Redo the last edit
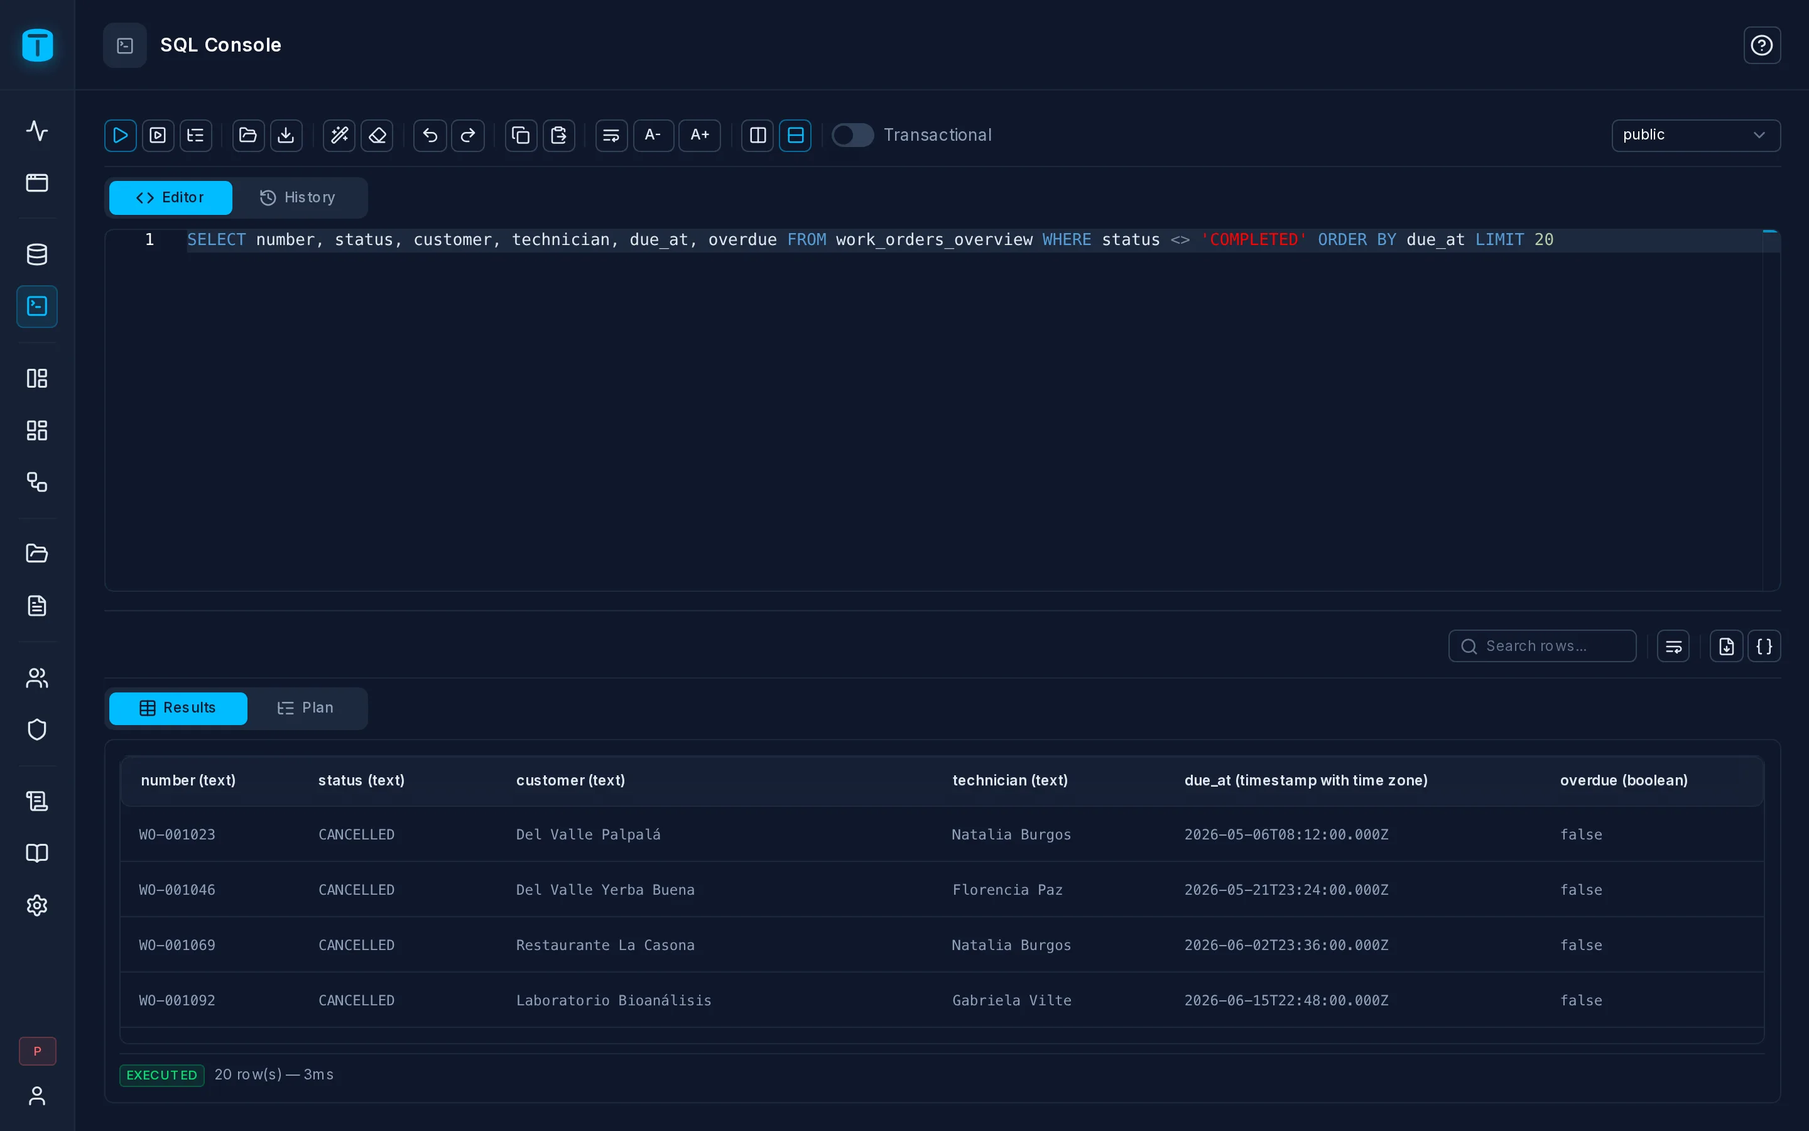Screen dimensions: 1809x1131 click(x=468, y=135)
